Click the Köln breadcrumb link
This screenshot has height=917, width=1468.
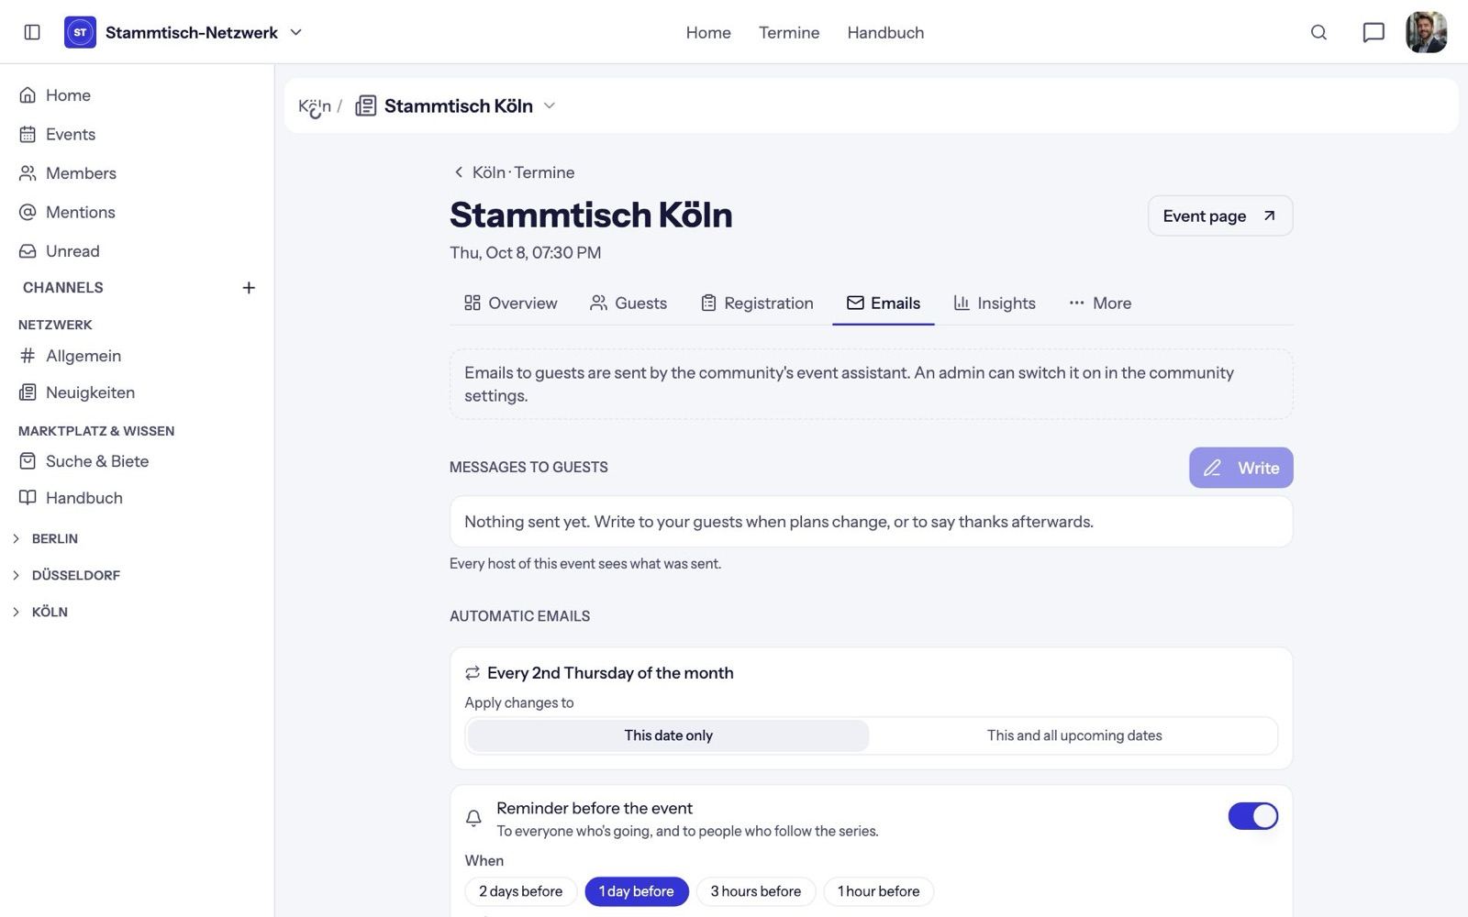tap(315, 105)
